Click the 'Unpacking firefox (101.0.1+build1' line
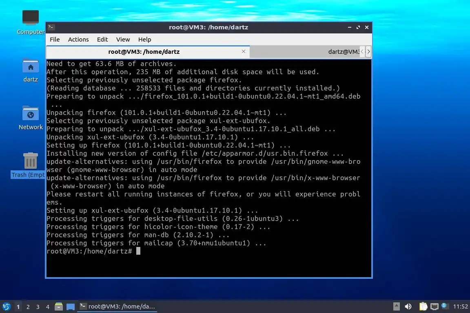This screenshot has width=470, height=313. (x=166, y=112)
